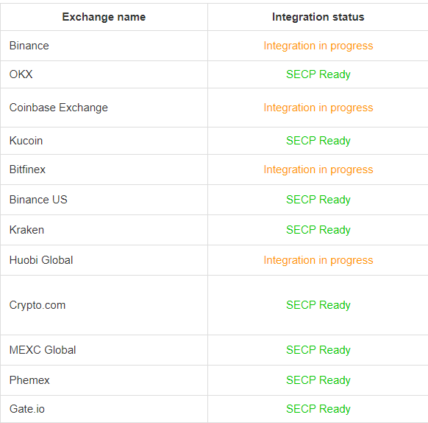428x423 pixels.
Task: Select the Bitfinex exchange name
Action: [27, 169]
